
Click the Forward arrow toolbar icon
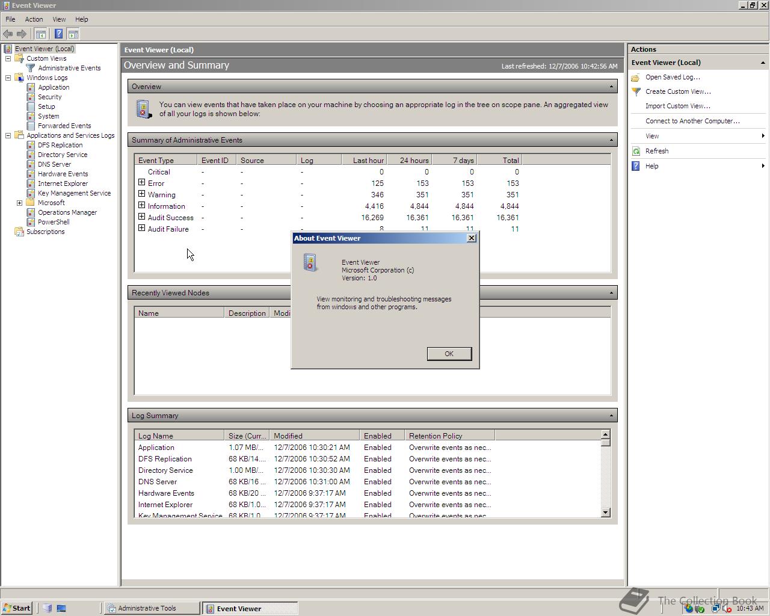[22, 34]
